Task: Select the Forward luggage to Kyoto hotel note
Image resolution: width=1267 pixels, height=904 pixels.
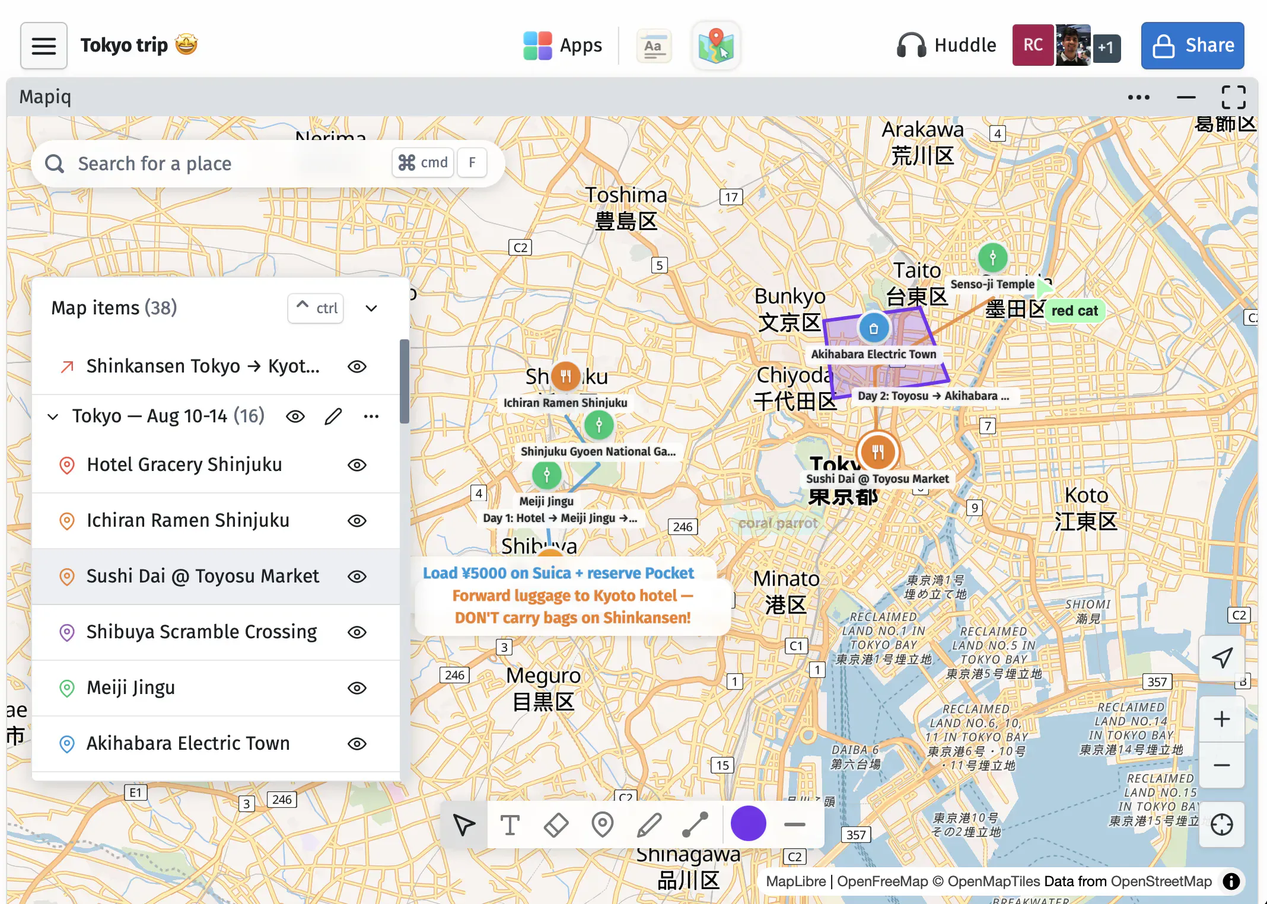Action: click(x=572, y=607)
